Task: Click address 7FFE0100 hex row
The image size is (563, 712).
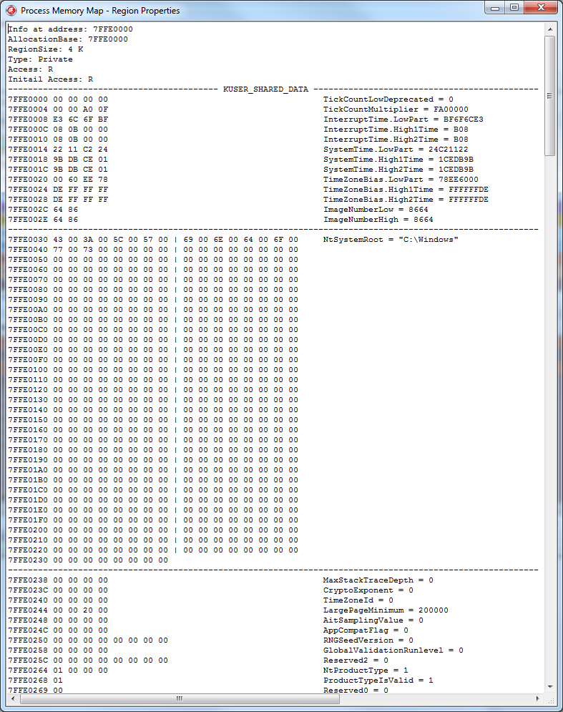Action: pyautogui.click(x=153, y=369)
